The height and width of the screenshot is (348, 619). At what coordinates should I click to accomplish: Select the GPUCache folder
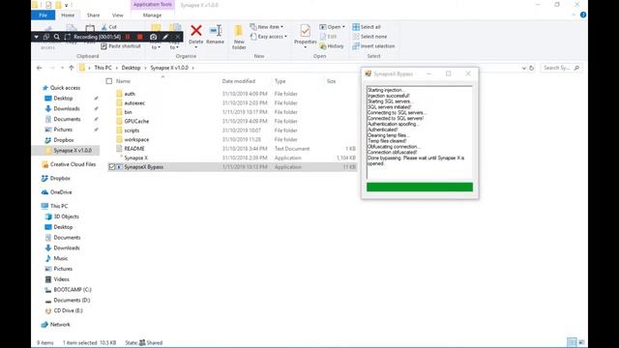136,122
